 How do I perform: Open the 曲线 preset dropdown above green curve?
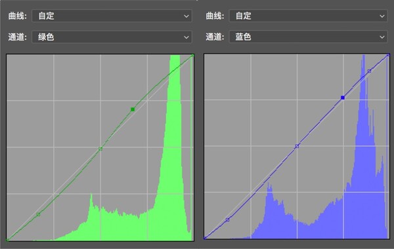(x=112, y=16)
